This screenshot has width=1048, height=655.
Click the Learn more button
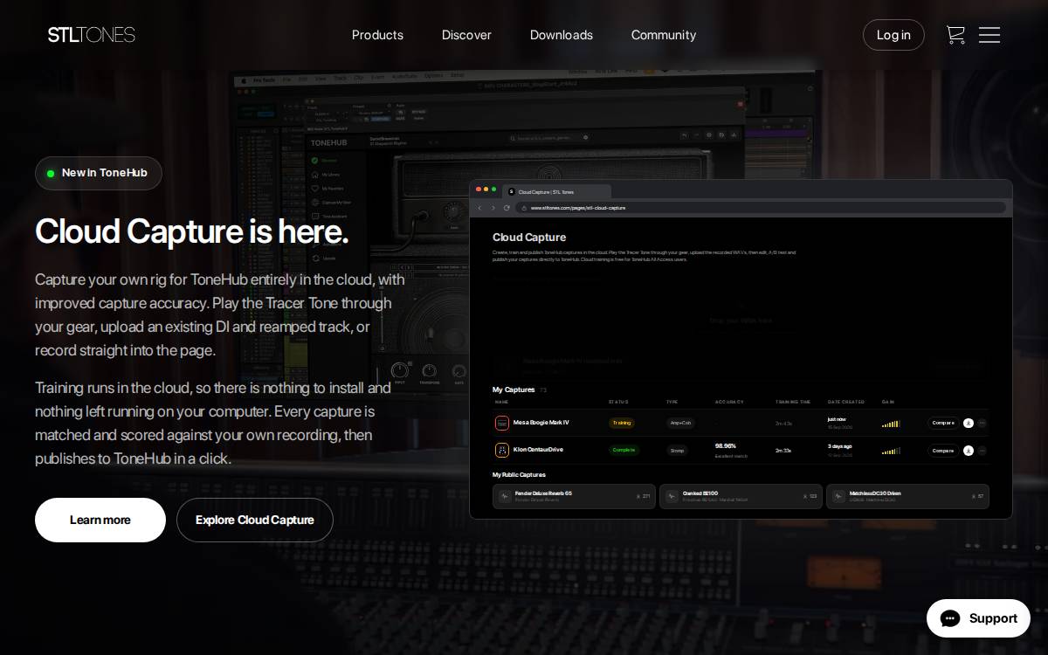click(100, 520)
